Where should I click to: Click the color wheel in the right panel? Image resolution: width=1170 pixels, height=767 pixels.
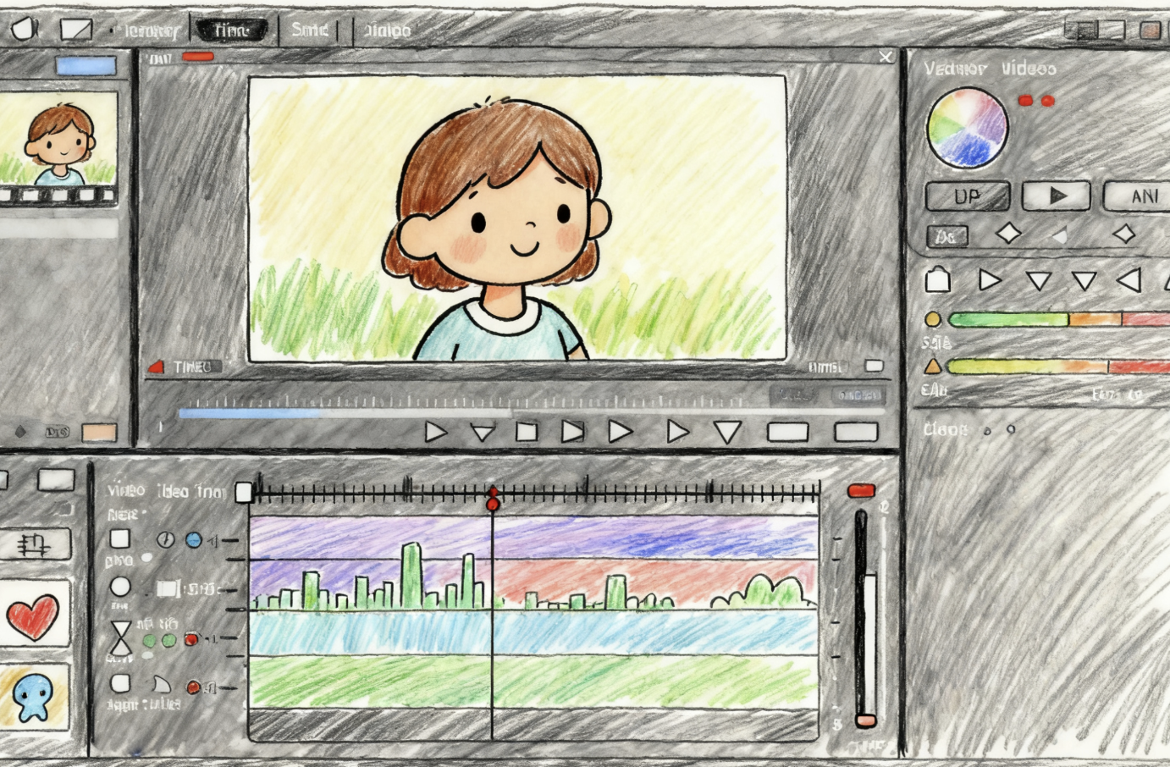[x=968, y=128]
